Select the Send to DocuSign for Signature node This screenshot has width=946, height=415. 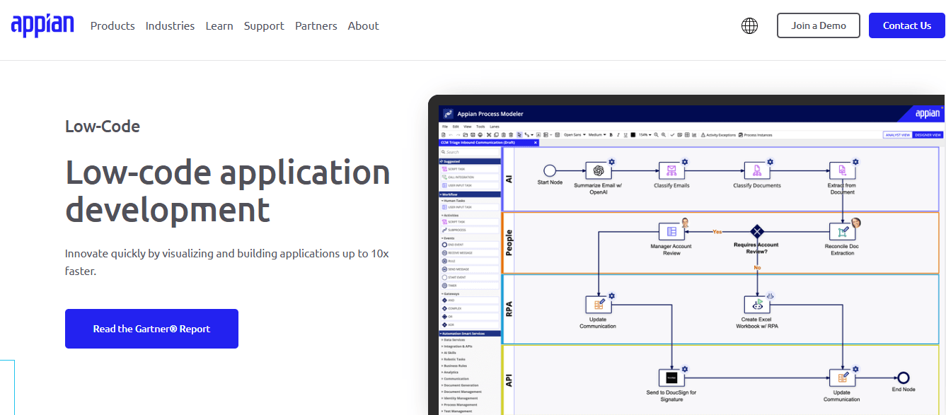point(671,378)
